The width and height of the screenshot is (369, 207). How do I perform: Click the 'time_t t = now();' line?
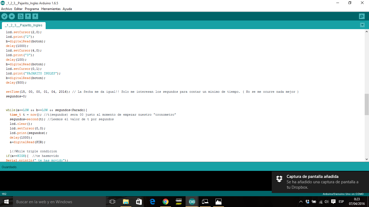point(93,115)
